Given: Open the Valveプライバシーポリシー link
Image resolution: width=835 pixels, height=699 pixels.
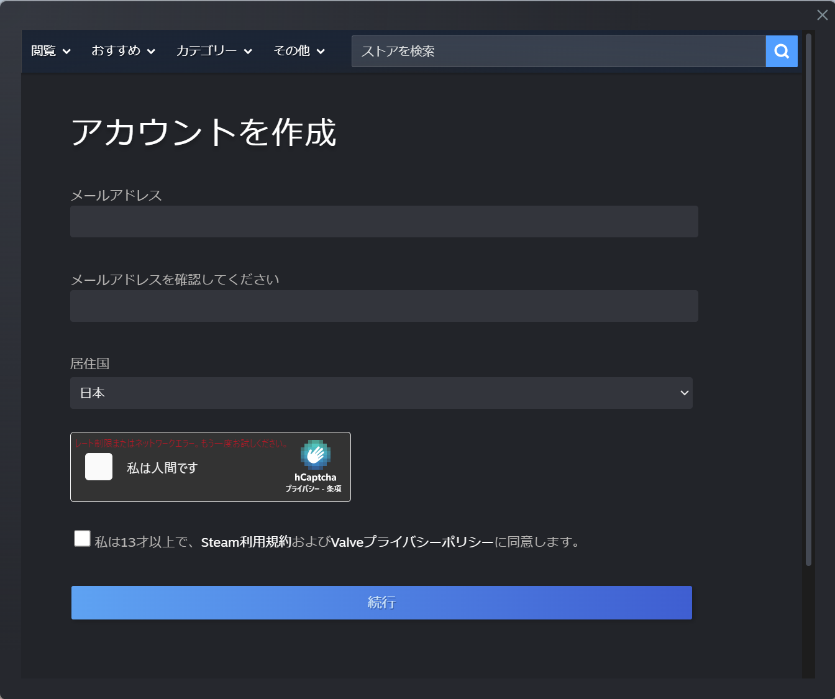Looking at the screenshot, I should click(x=410, y=541).
